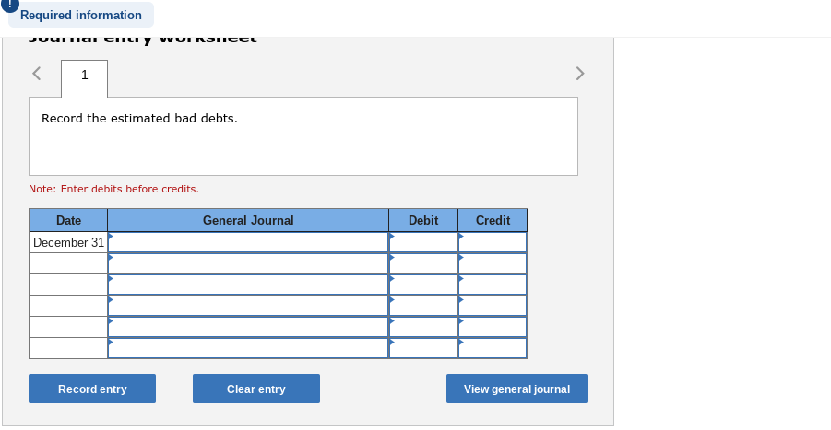
Task: Click the Debit column header
Action: click(x=423, y=220)
